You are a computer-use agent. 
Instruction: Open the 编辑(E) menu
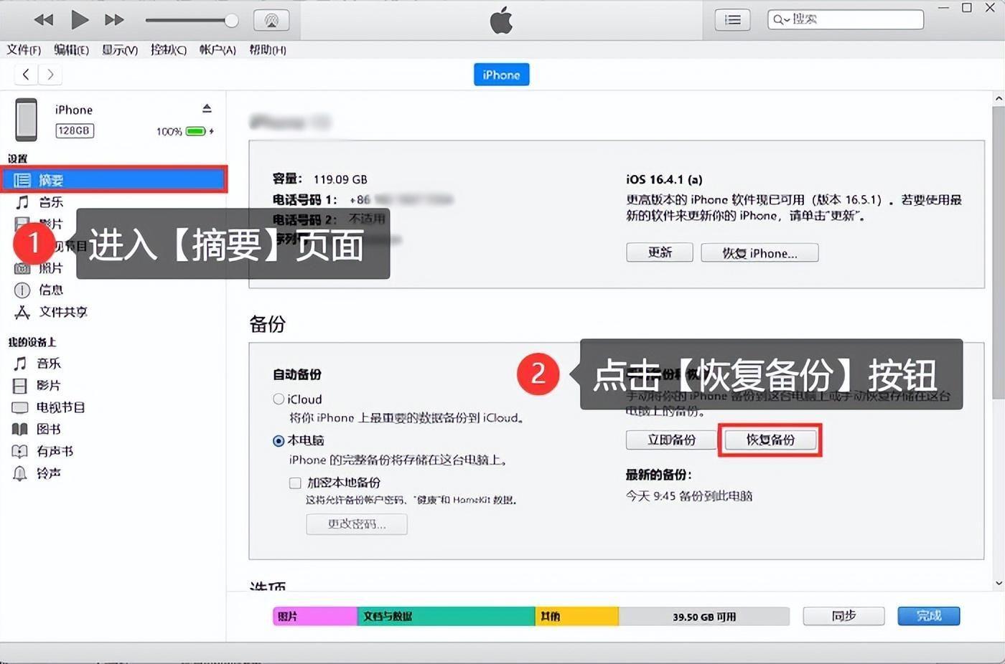point(71,49)
